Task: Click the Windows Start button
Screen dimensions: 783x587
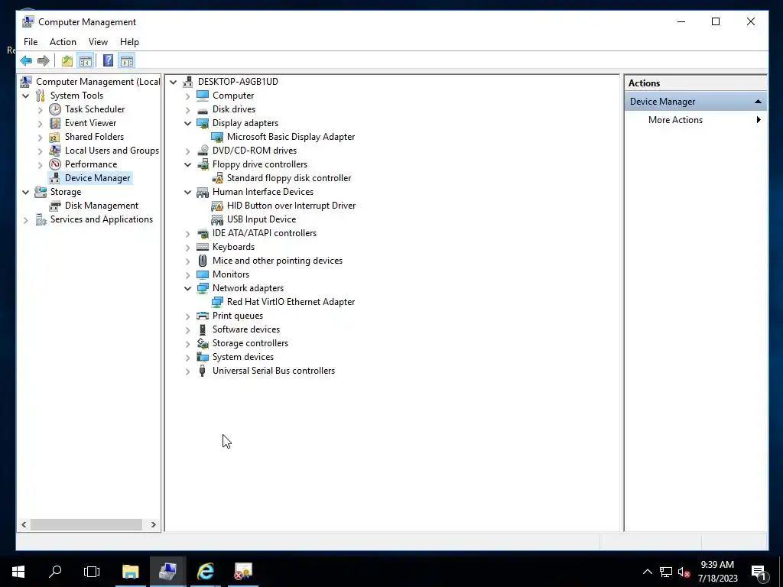Action: (x=18, y=572)
